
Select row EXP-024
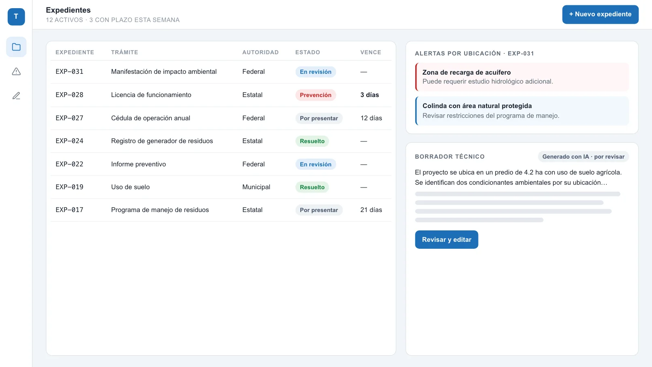tap(221, 141)
